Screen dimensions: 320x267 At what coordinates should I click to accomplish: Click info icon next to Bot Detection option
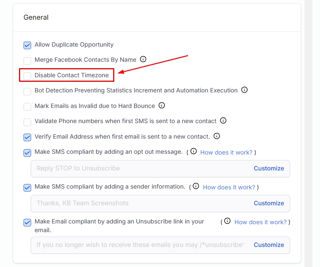[244, 90]
